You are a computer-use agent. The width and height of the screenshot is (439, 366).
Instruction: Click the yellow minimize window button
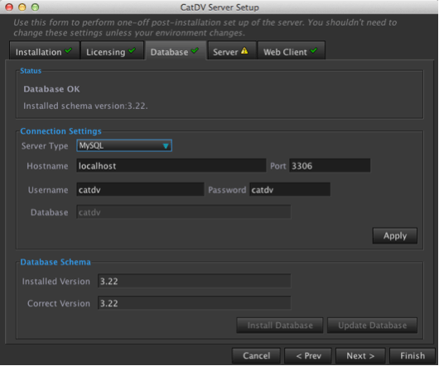coord(22,7)
